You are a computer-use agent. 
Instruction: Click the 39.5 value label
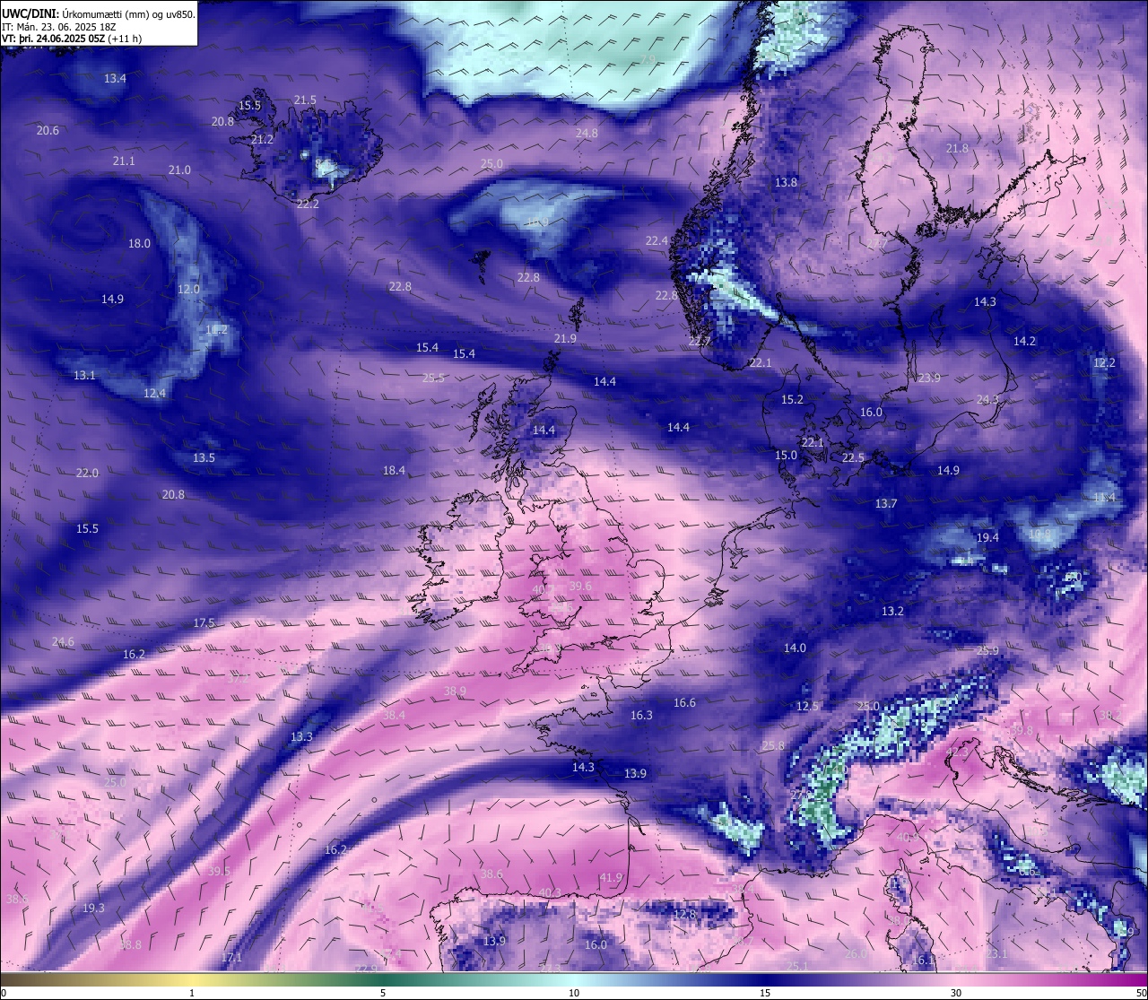click(x=219, y=872)
